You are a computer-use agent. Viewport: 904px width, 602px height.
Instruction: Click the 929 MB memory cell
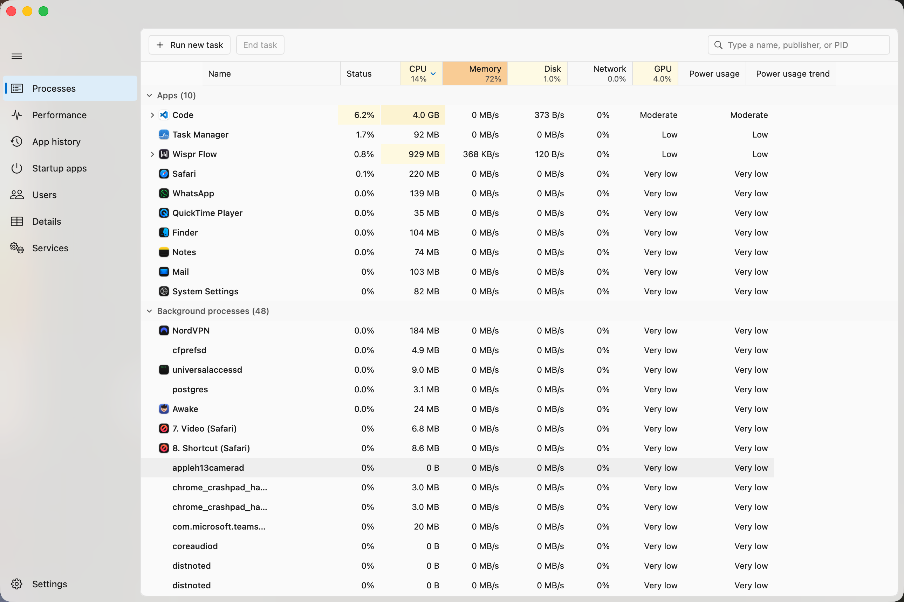pyautogui.click(x=413, y=154)
